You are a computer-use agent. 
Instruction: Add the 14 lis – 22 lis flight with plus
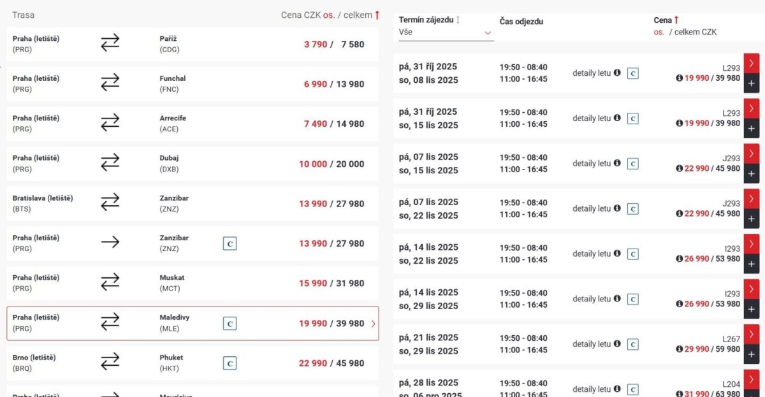(x=751, y=264)
